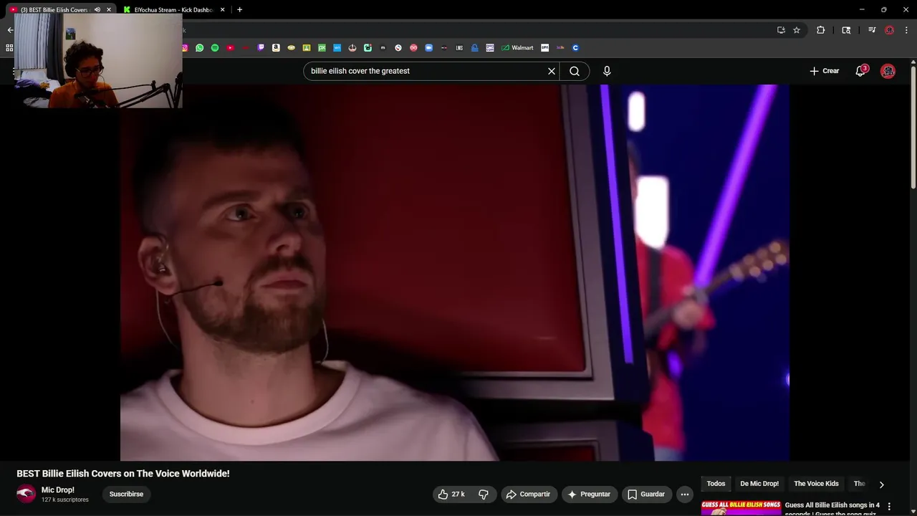Select the Todos filter chip
917x516 pixels.
716,484
